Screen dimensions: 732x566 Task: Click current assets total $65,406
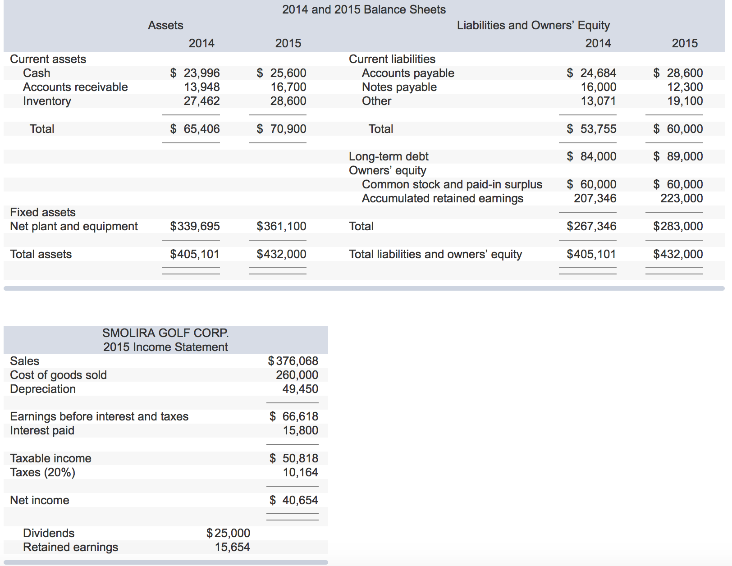pyautogui.click(x=195, y=129)
